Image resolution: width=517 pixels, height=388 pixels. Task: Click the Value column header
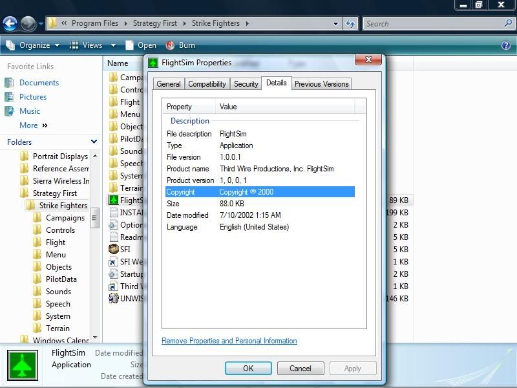point(285,107)
